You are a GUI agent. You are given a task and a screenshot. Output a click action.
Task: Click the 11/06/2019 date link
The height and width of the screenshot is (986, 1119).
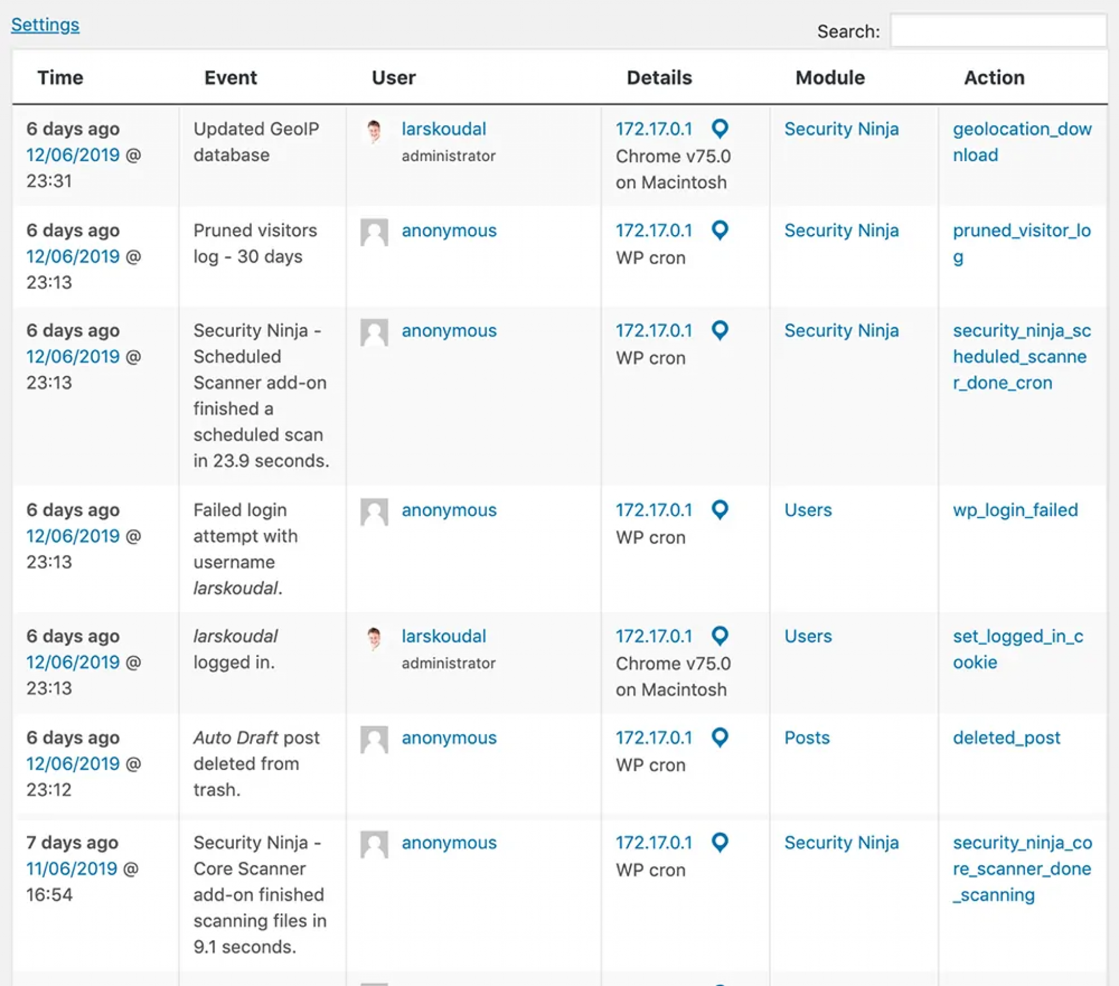[x=72, y=869]
